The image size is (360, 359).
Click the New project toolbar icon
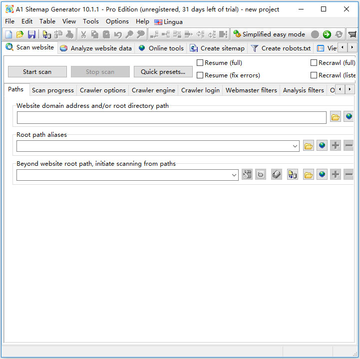8,34
